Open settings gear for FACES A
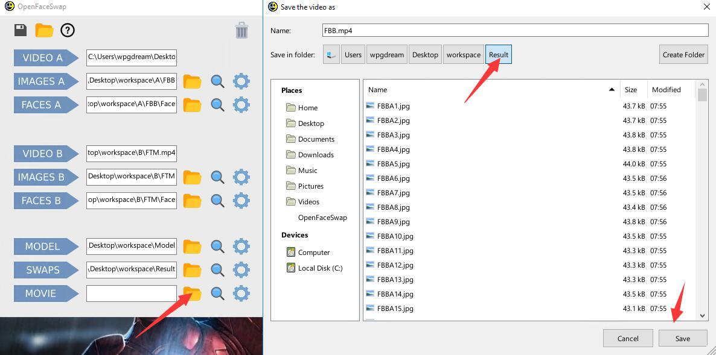Screen dimensions: 716x355 point(241,105)
